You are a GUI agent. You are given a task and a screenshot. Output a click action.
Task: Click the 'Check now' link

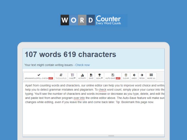pyautogui.click(x=82, y=65)
